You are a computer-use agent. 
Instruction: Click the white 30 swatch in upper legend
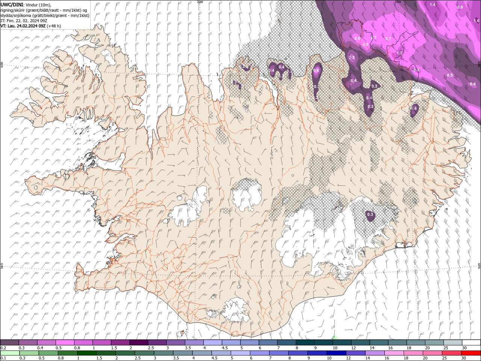(471, 343)
